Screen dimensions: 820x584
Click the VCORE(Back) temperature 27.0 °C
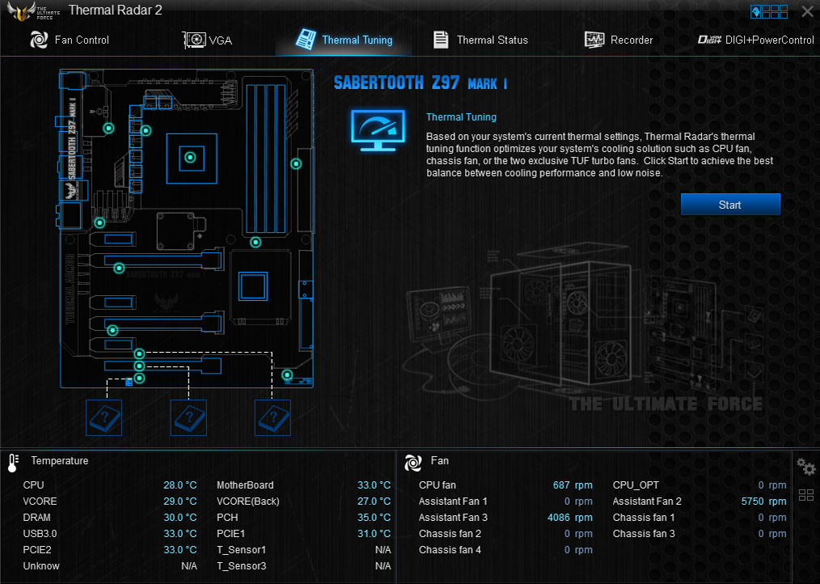(374, 501)
